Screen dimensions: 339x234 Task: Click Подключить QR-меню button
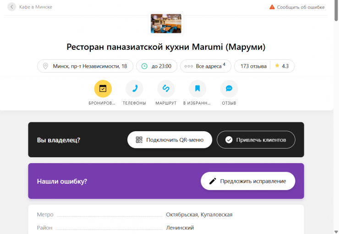pos(169,140)
